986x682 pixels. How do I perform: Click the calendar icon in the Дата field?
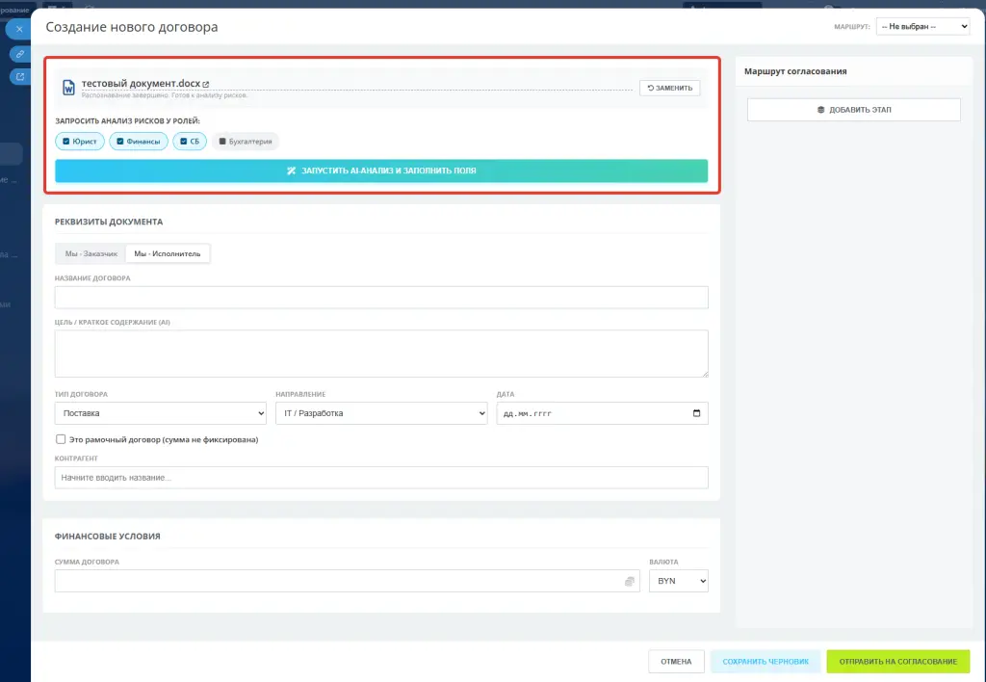click(x=697, y=413)
